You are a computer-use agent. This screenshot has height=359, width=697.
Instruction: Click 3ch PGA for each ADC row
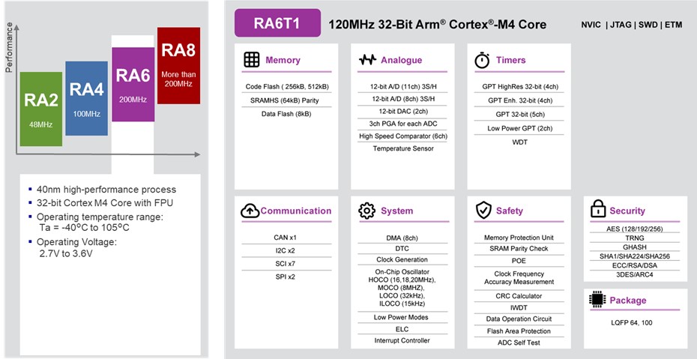tap(402, 124)
